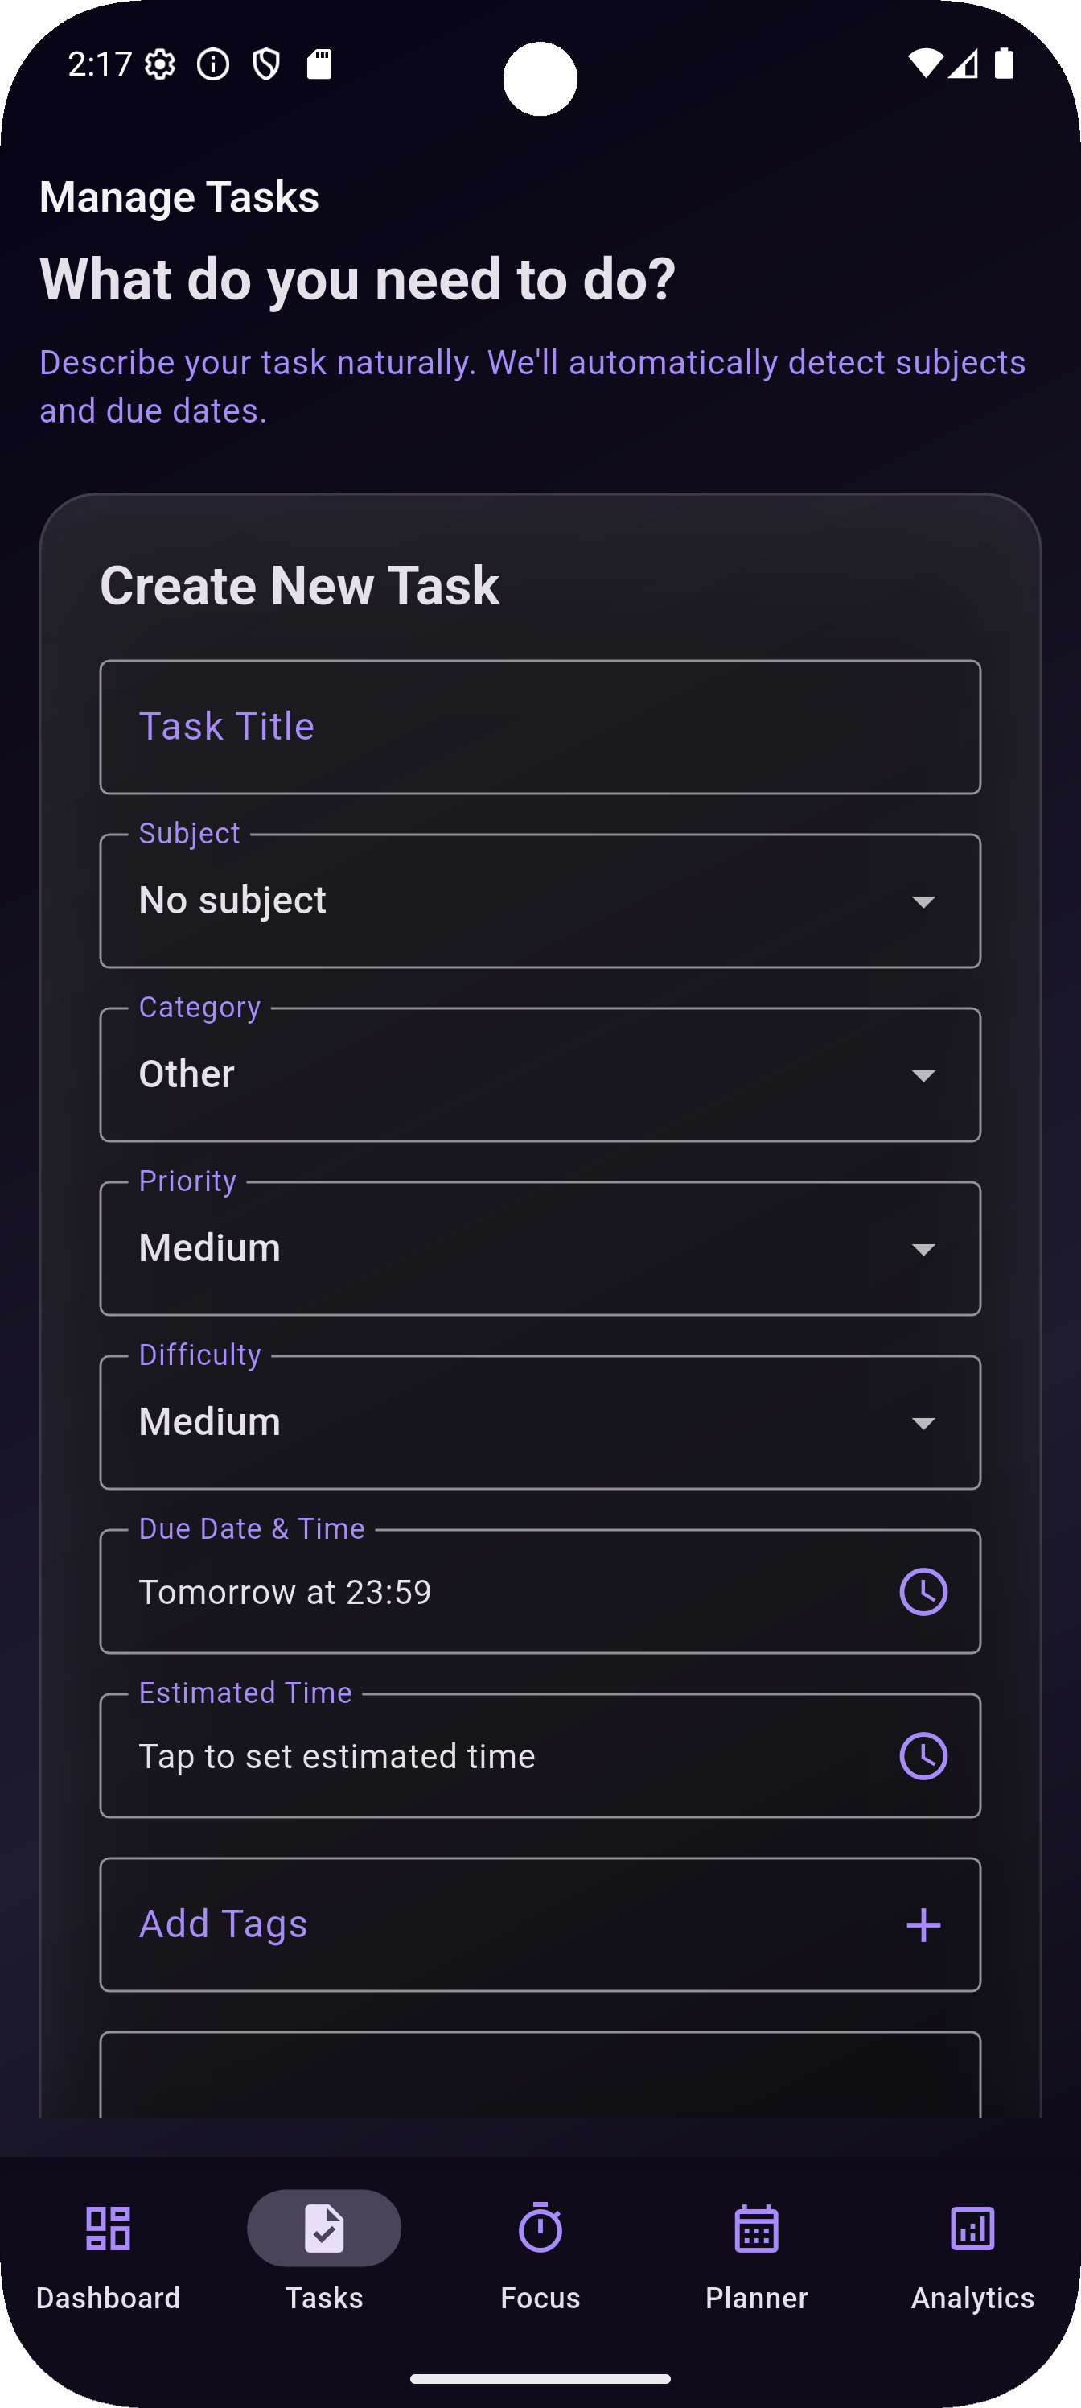Tap the shield icon in status bar

point(266,64)
